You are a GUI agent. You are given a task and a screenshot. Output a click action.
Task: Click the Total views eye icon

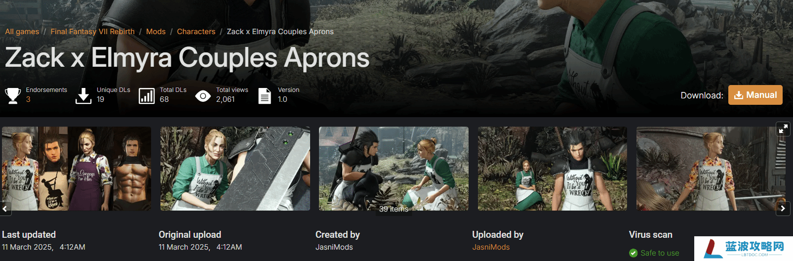pos(203,95)
